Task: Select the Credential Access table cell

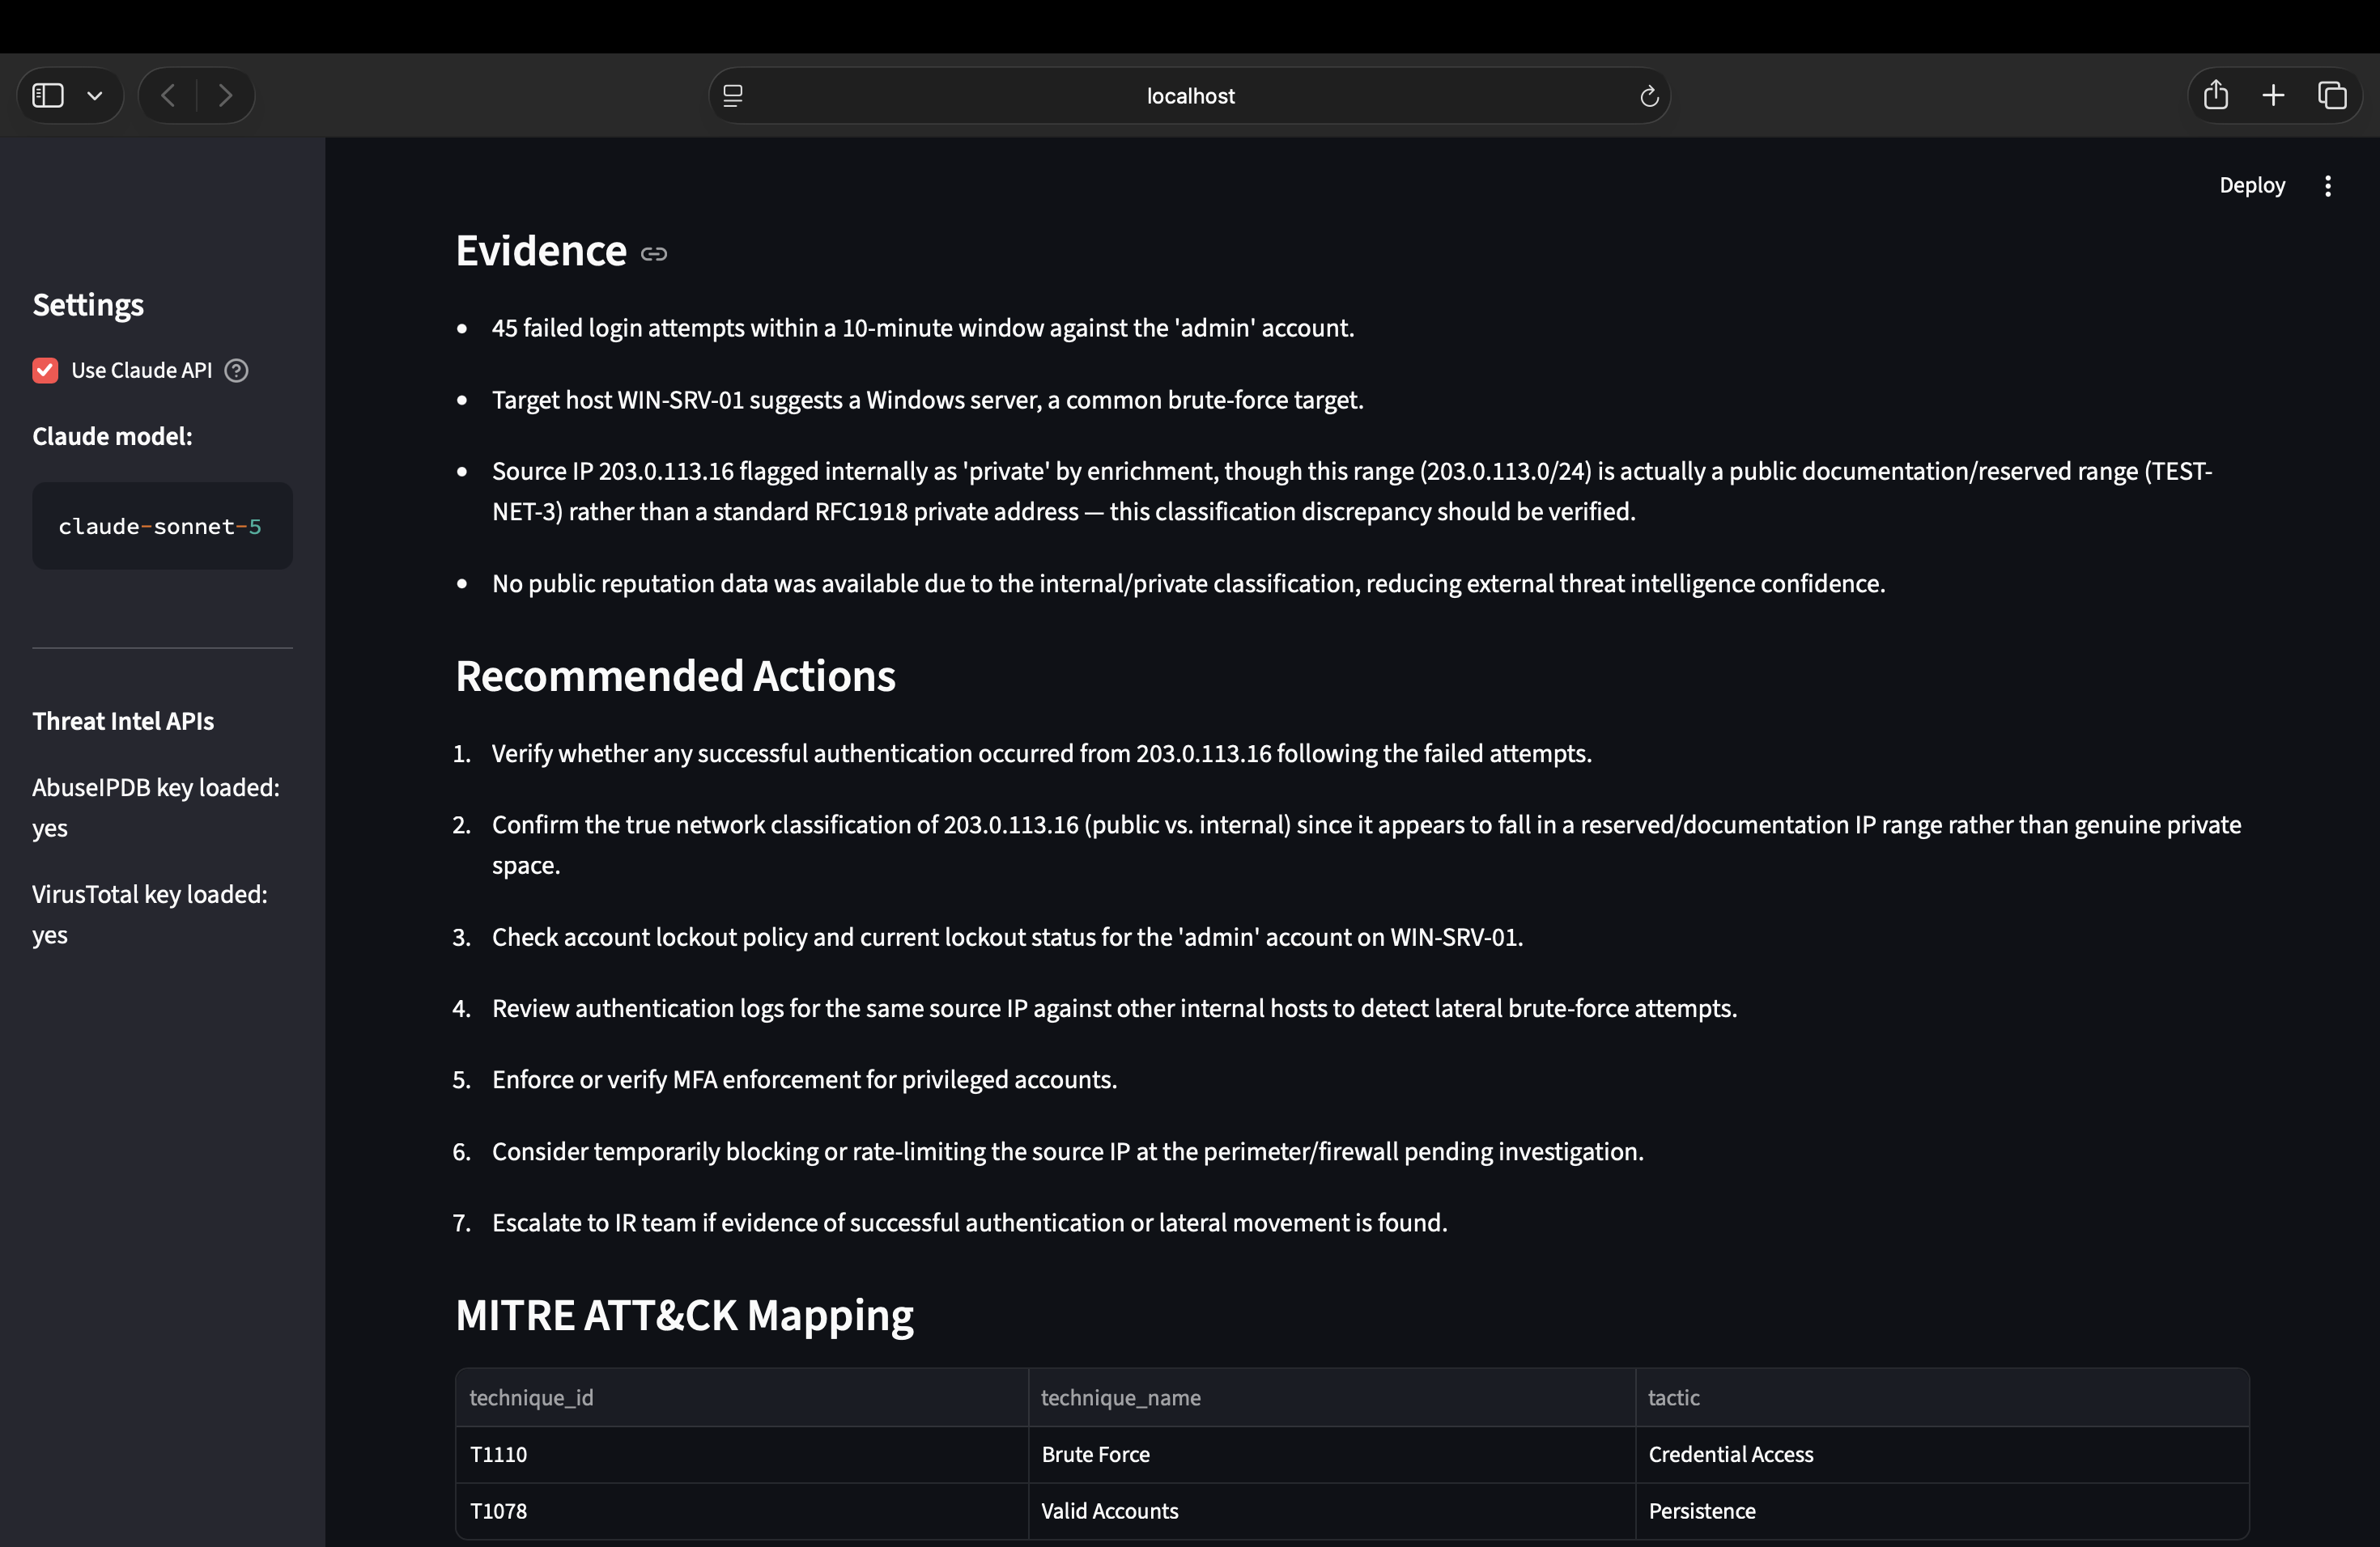Action: tap(1942, 1455)
